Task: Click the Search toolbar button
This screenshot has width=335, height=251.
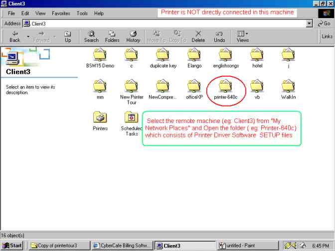Action: tap(91, 36)
